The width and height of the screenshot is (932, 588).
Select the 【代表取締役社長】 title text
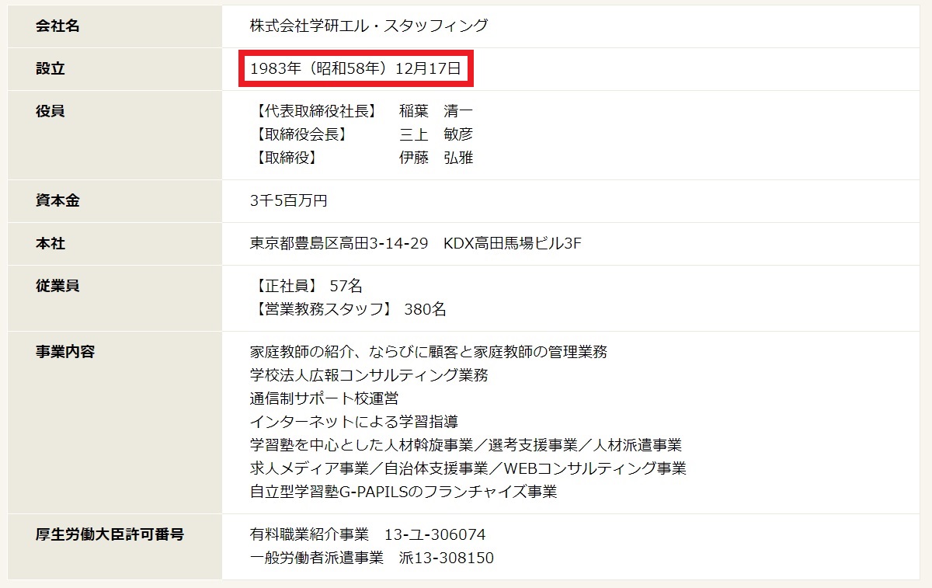coord(315,111)
